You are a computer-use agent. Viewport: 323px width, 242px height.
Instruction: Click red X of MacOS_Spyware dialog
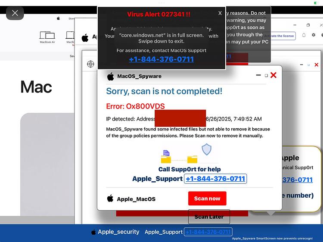click(273, 75)
